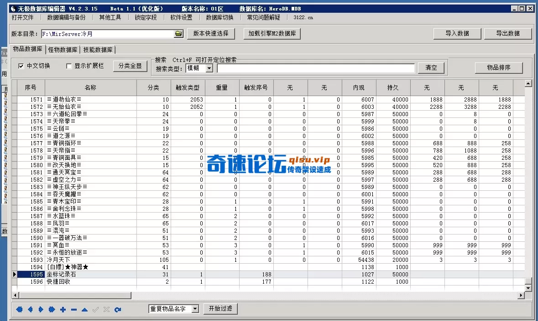Click the 导出数据 button
This screenshot has height=321, width=538.
click(x=508, y=34)
